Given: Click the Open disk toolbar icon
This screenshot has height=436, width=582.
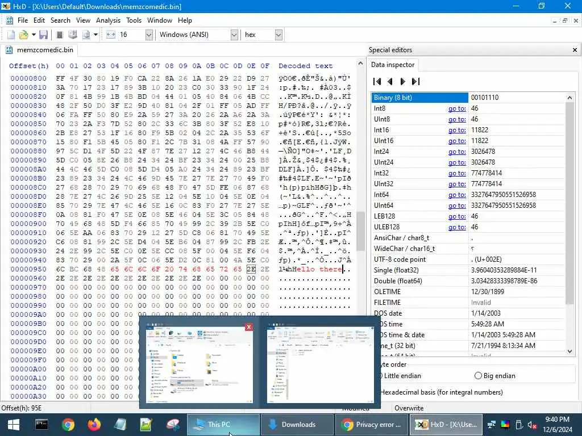Looking at the screenshot, I should pos(73,35).
